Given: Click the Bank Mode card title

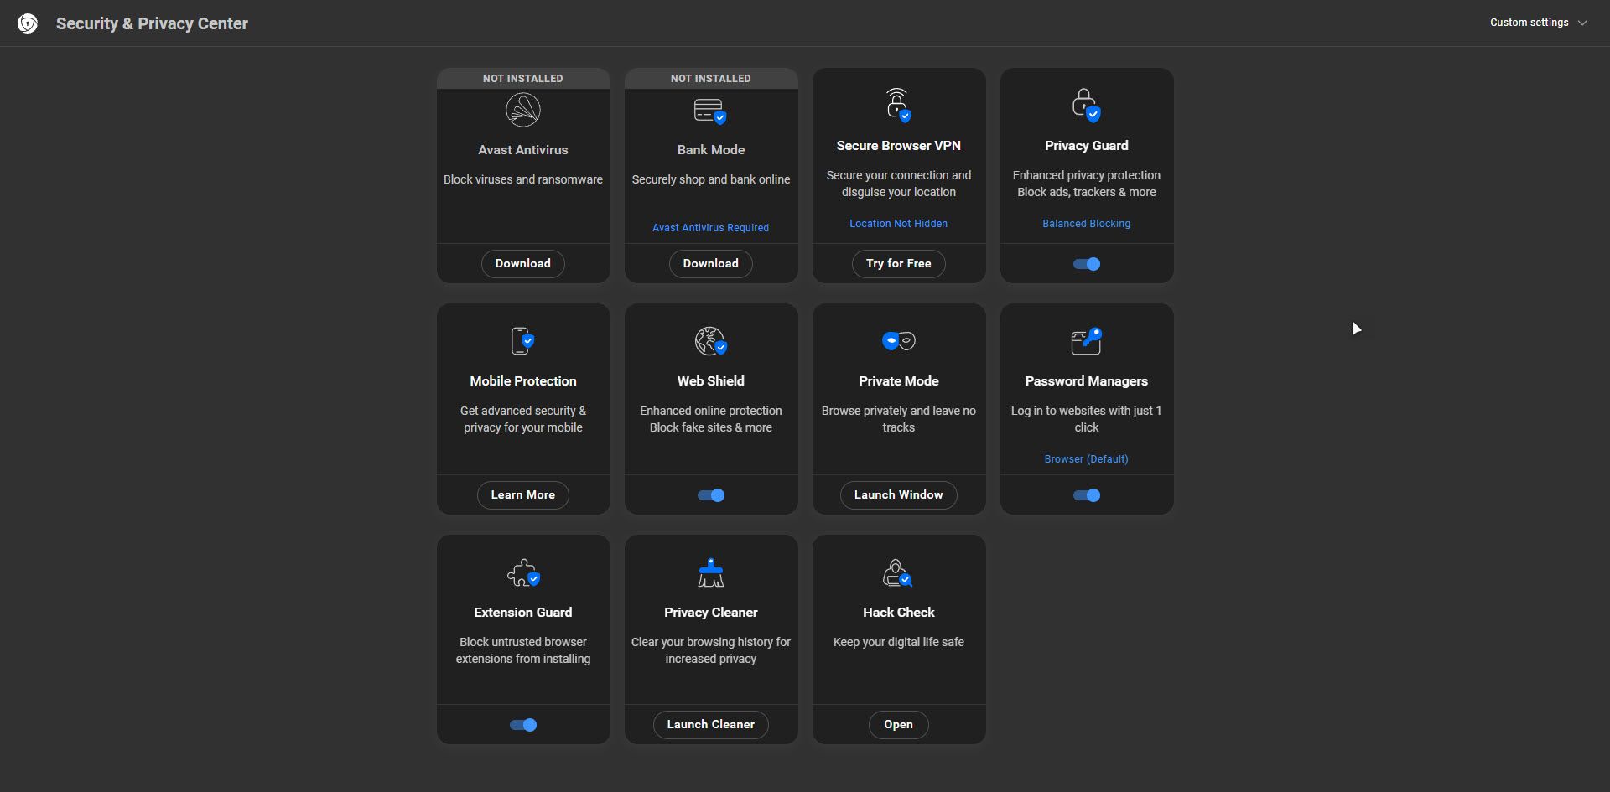Looking at the screenshot, I should (x=711, y=150).
